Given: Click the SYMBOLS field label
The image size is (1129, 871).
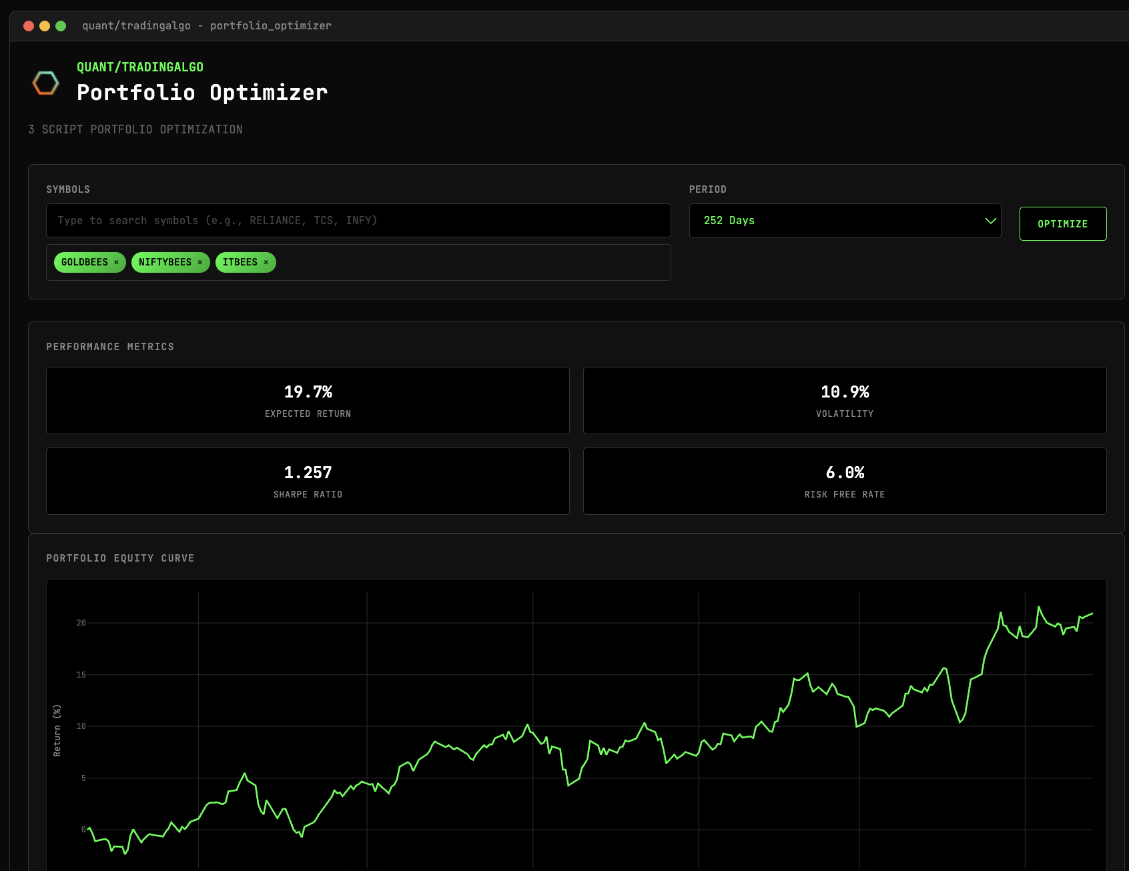Looking at the screenshot, I should point(68,189).
